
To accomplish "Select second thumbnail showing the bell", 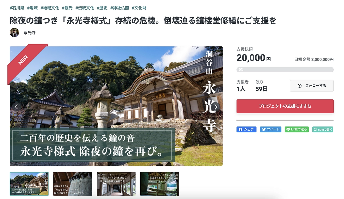I will point(73,184).
